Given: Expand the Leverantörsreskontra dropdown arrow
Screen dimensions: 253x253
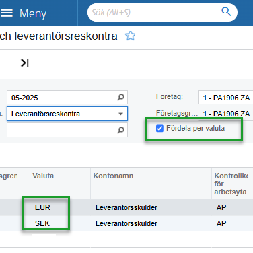Looking at the screenshot, I should point(120,114).
